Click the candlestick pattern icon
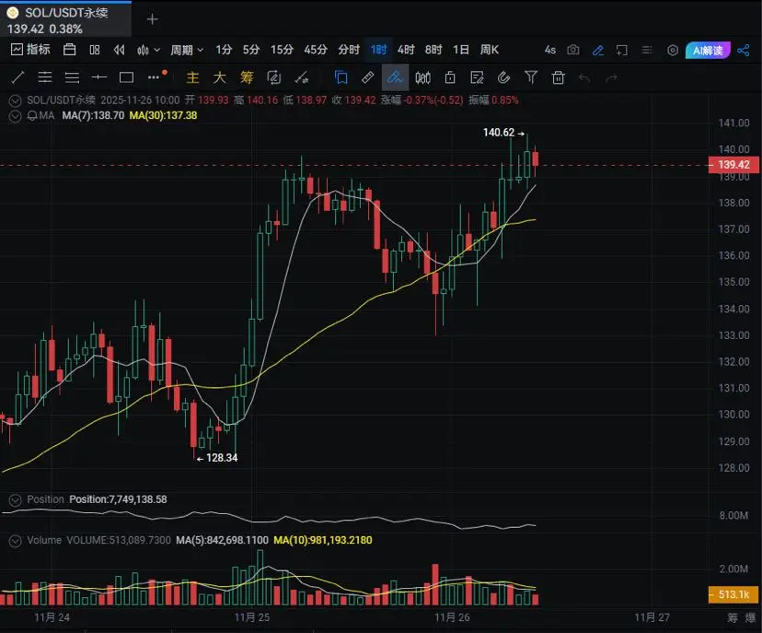The height and width of the screenshot is (633, 762). point(422,77)
